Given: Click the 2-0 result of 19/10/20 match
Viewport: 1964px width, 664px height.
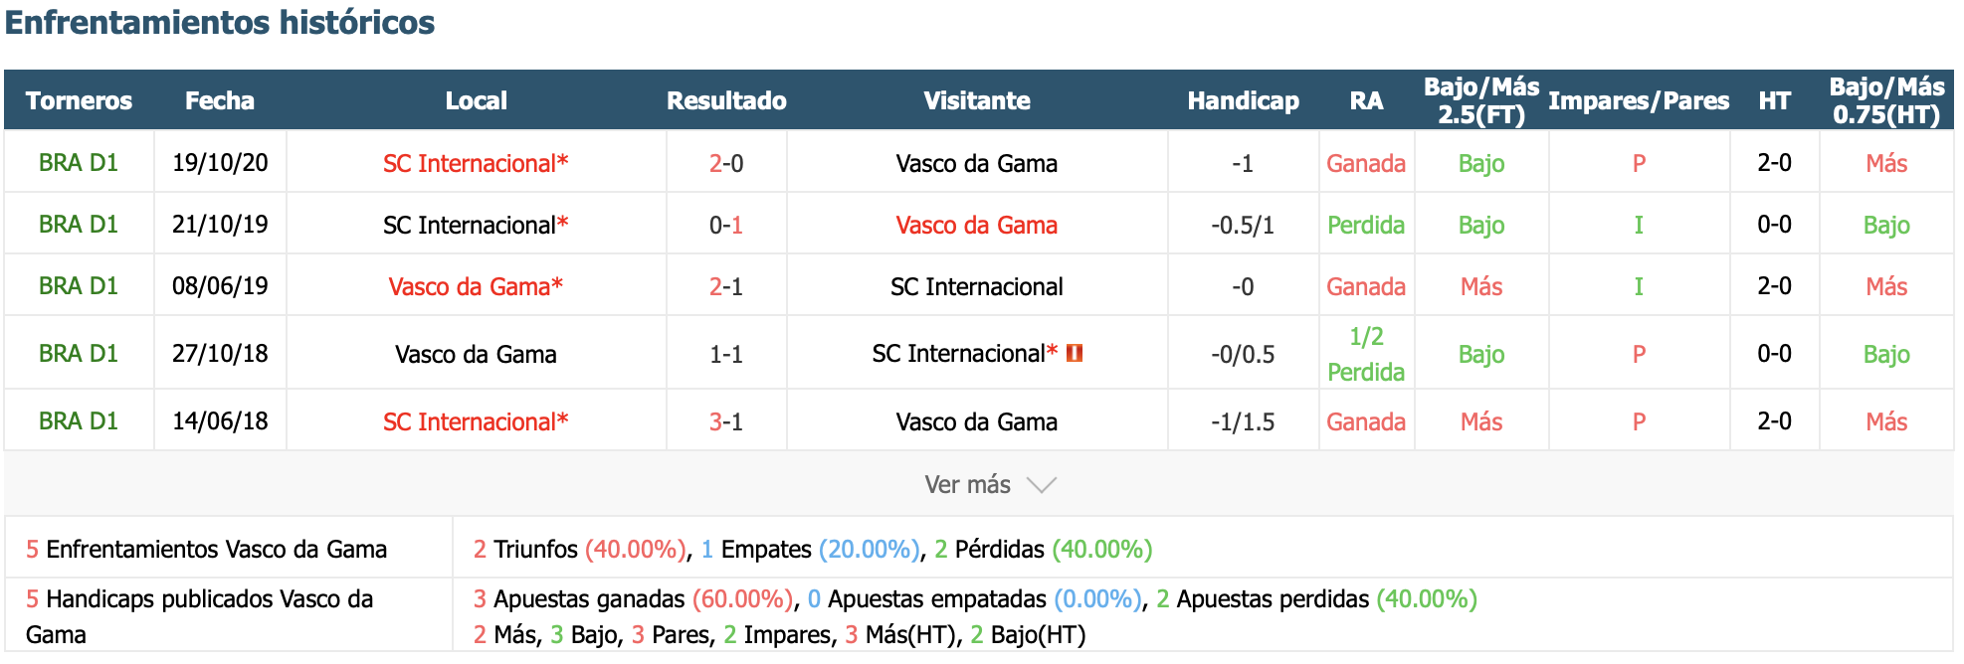Looking at the screenshot, I should pos(726,163).
